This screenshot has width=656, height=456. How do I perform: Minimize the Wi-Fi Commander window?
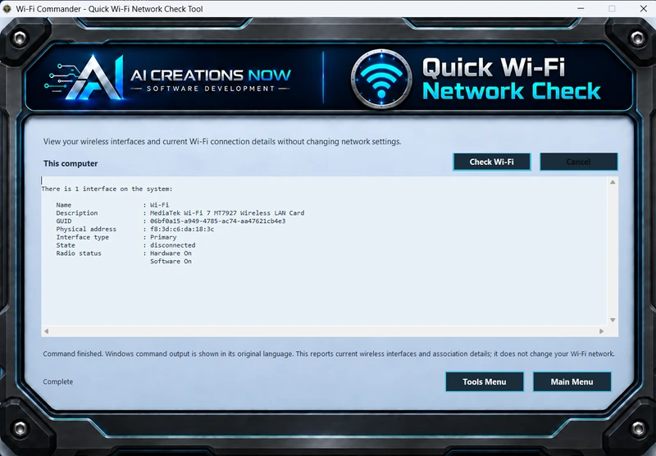pos(581,9)
